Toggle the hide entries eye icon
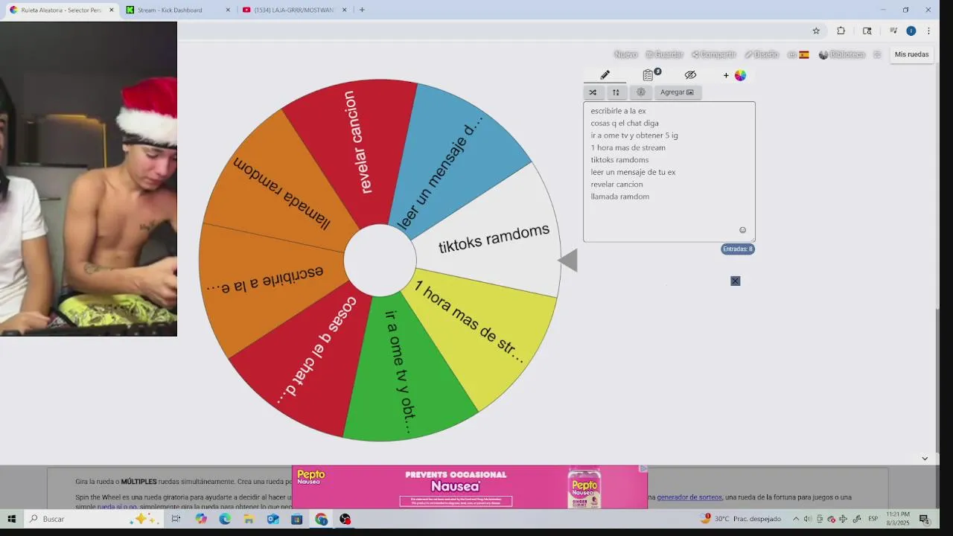Screen dimensions: 953x536 pos(690,75)
